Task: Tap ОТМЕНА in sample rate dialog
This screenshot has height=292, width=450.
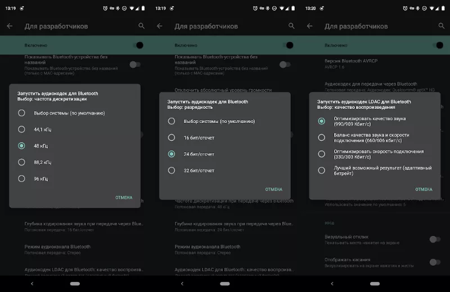Action: pos(124,198)
